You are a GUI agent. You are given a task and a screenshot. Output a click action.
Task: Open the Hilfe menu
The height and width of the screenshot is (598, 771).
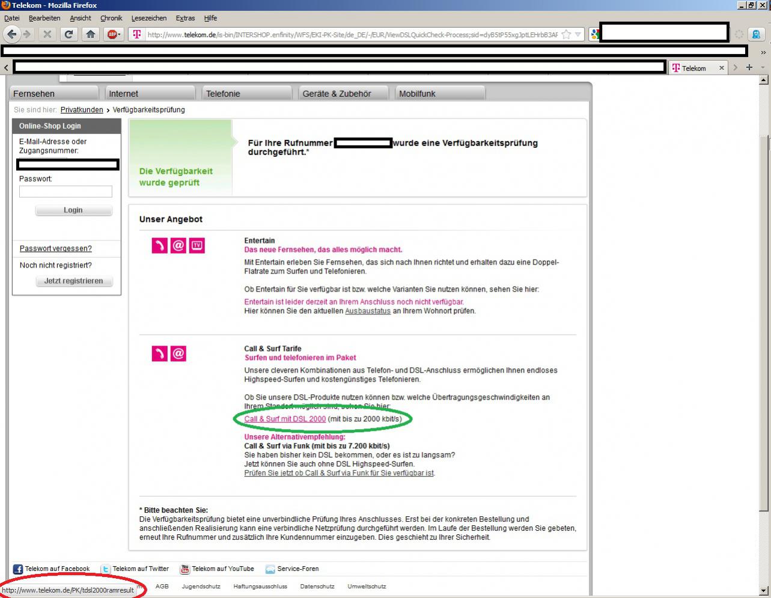[x=210, y=18]
